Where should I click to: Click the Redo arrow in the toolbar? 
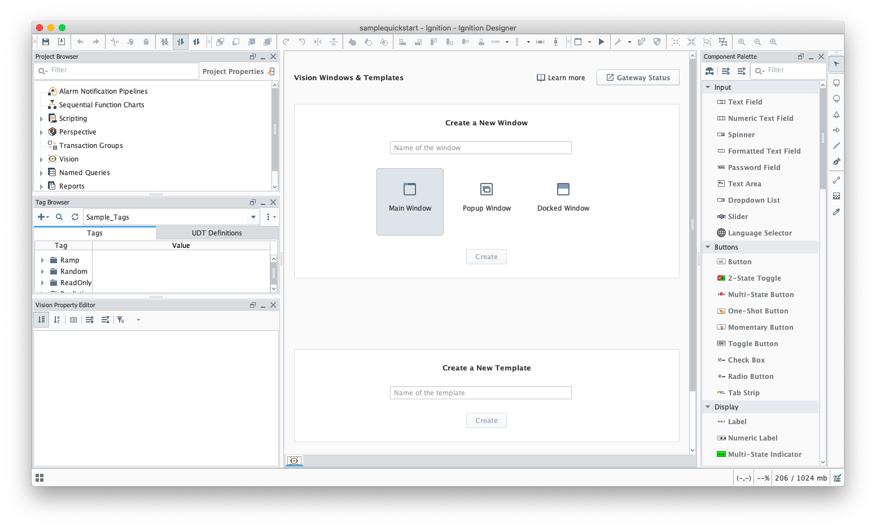pyautogui.click(x=96, y=42)
